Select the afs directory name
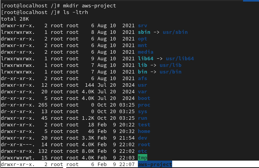Image resolution: width=259 pixels, height=168 pixels. [143, 78]
